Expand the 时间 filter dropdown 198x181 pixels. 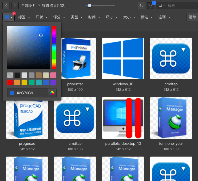click(94, 17)
